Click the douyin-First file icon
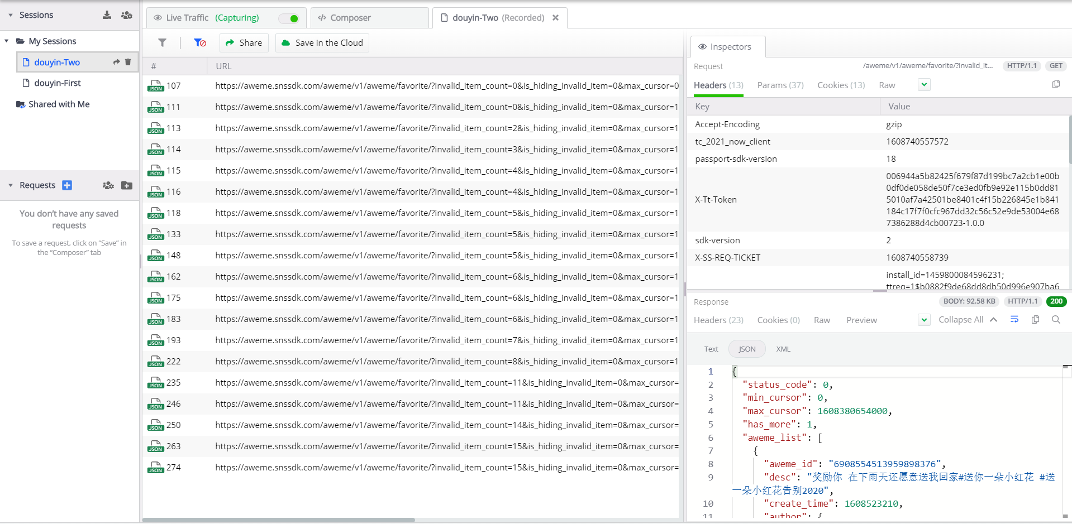The height and width of the screenshot is (524, 1072). coord(26,83)
